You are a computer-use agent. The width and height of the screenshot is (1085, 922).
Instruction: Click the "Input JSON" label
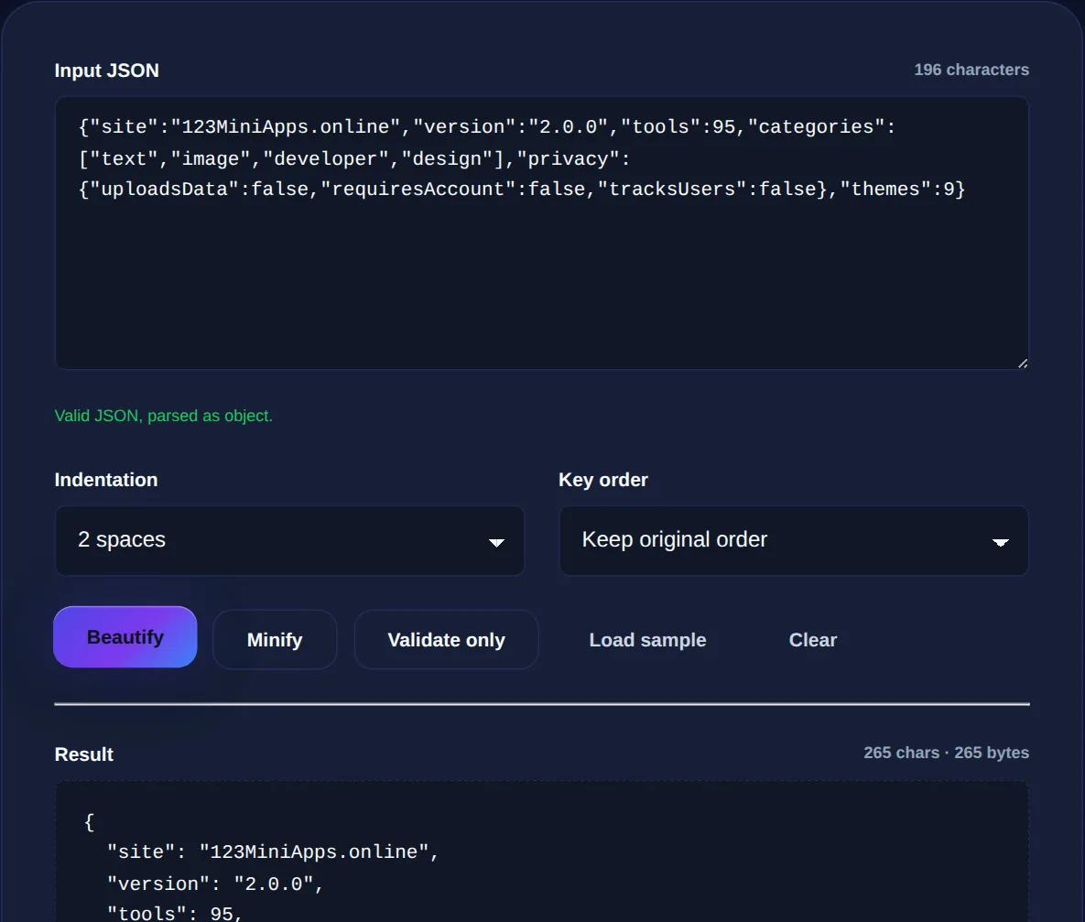tap(106, 71)
